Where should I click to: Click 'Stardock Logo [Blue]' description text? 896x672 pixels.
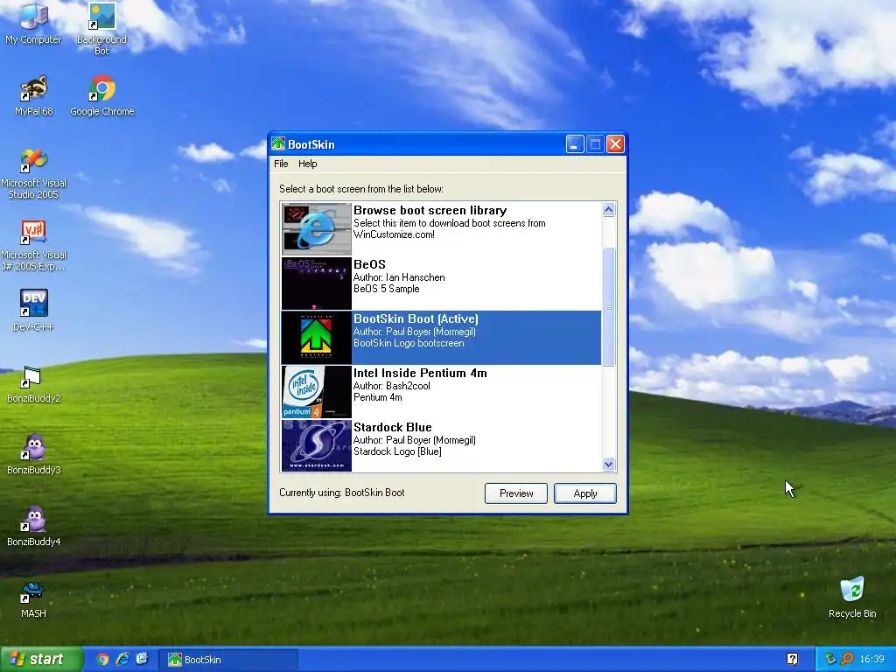click(397, 452)
